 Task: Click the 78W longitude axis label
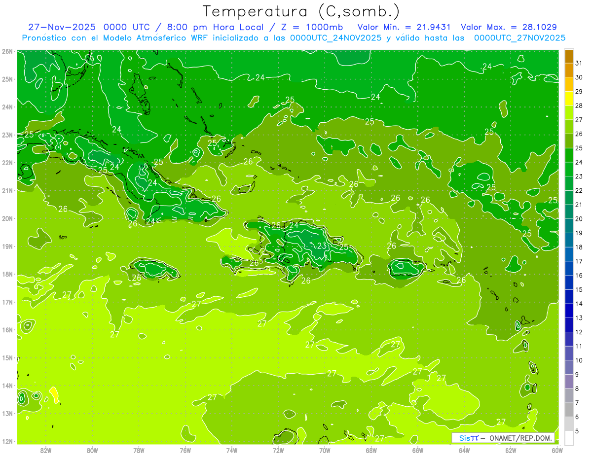coord(139,450)
